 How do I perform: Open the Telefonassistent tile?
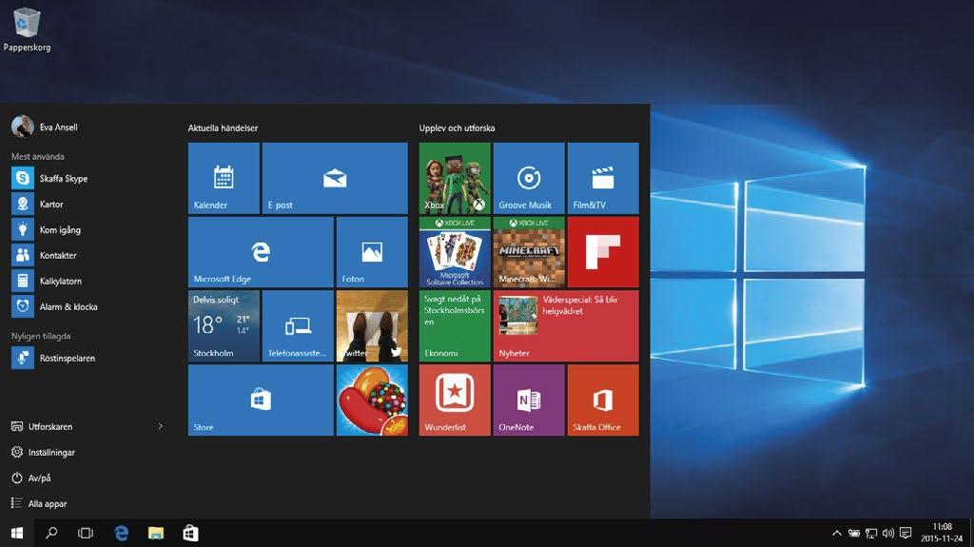pyautogui.click(x=298, y=325)
